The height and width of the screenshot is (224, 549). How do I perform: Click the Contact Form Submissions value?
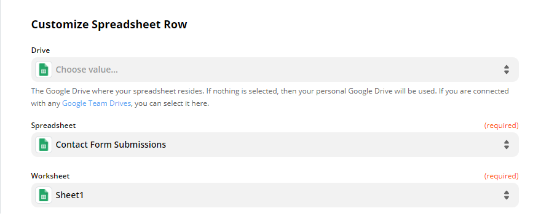pyautogui.click(x=111, y=145)
